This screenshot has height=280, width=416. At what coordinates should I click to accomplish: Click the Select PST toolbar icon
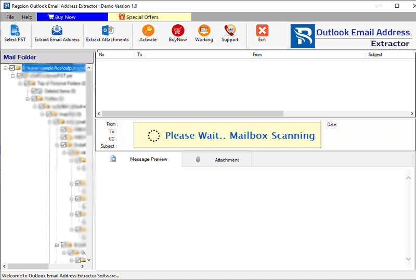[15, 30]
